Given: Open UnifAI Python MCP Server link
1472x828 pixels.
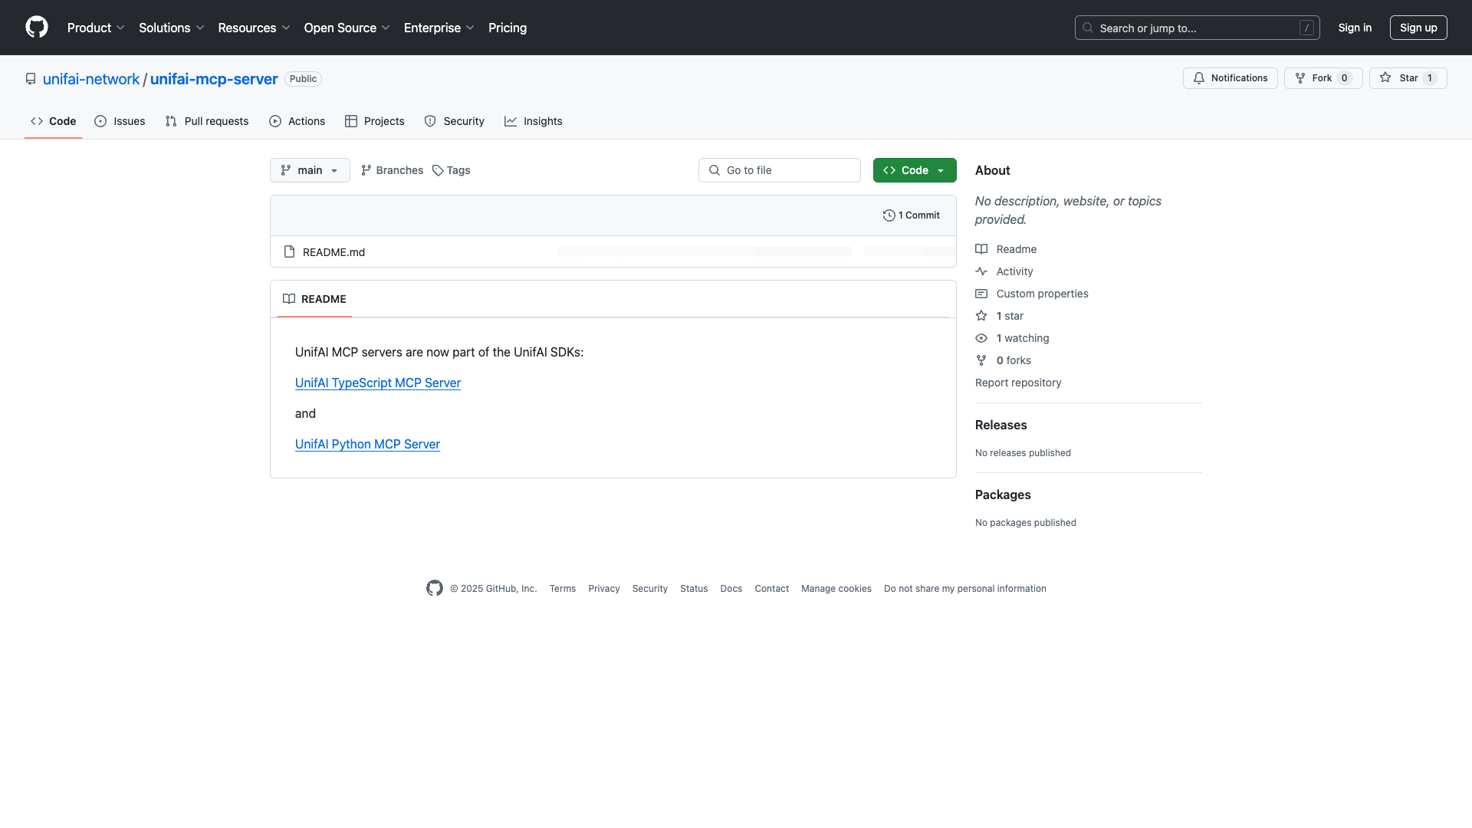Looking at the screenshot, I should click(x=367, y=445).
